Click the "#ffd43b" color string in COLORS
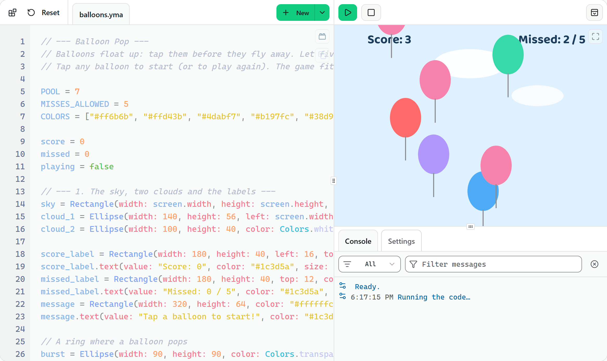The width and height of the screenshot is (607, 361). [x=165, y=116]
